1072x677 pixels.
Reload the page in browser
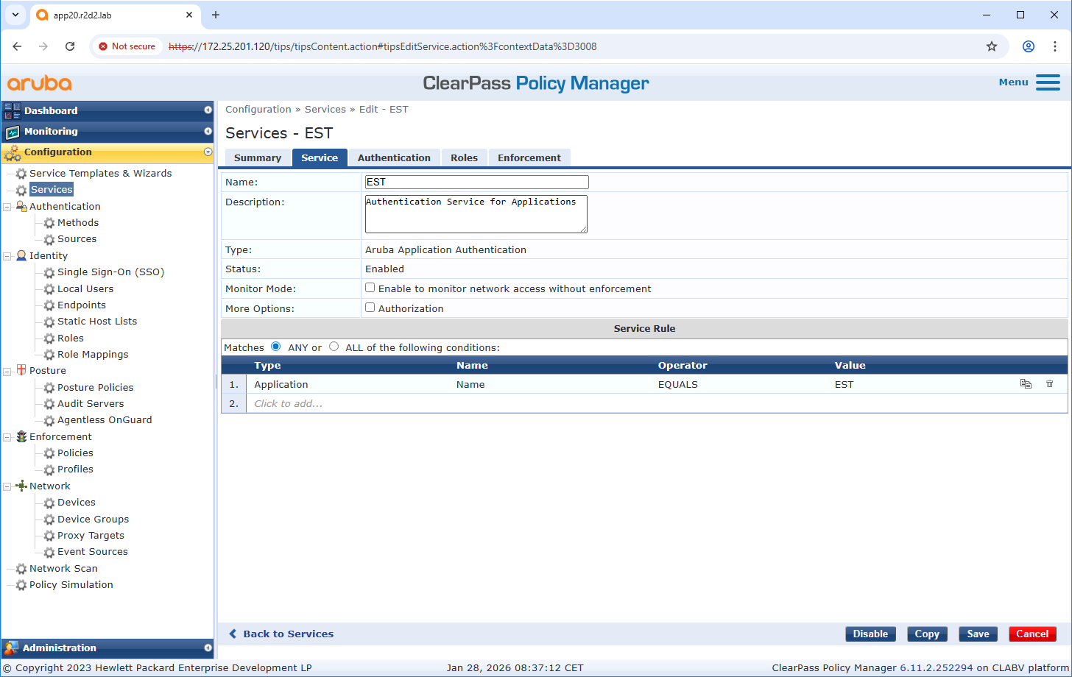[x=70, y=46]
